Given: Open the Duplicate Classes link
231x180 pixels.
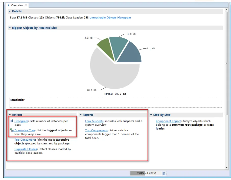Looking at the screenshot, I should [x=26, y=149].
